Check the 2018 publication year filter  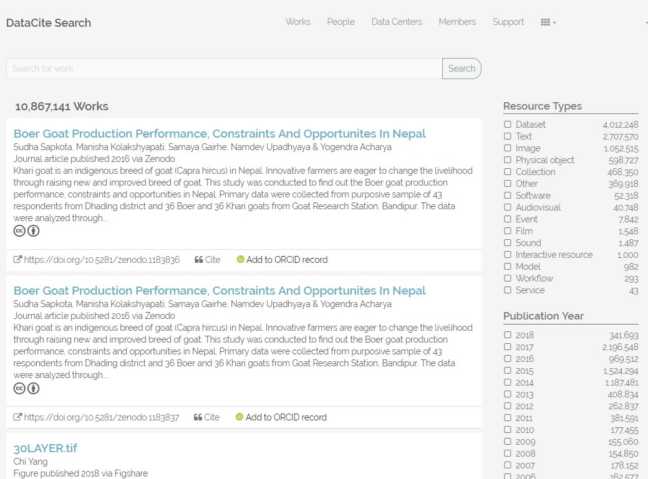coord(508,334)
